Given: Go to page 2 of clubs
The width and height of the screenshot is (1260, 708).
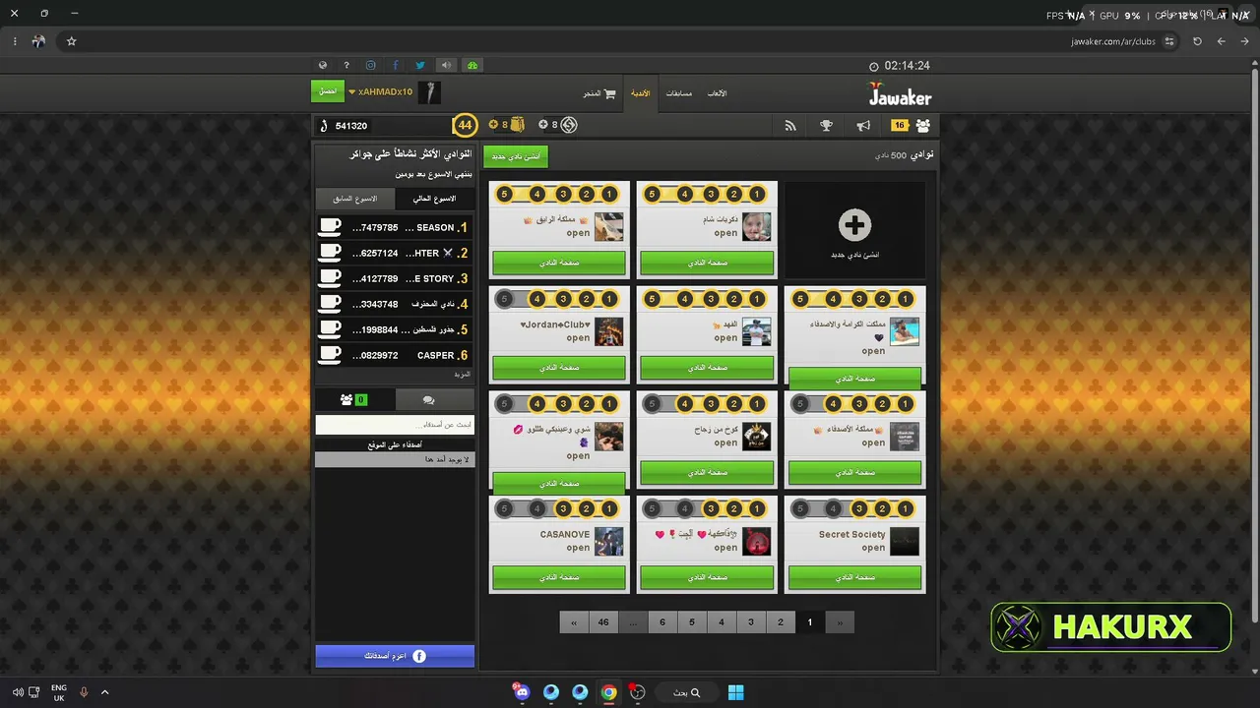Looking at the screenshot, I should pyautogui.click(x=781, y=622).
